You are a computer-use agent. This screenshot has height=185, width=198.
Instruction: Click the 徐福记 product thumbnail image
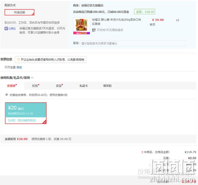coord(81,26)
